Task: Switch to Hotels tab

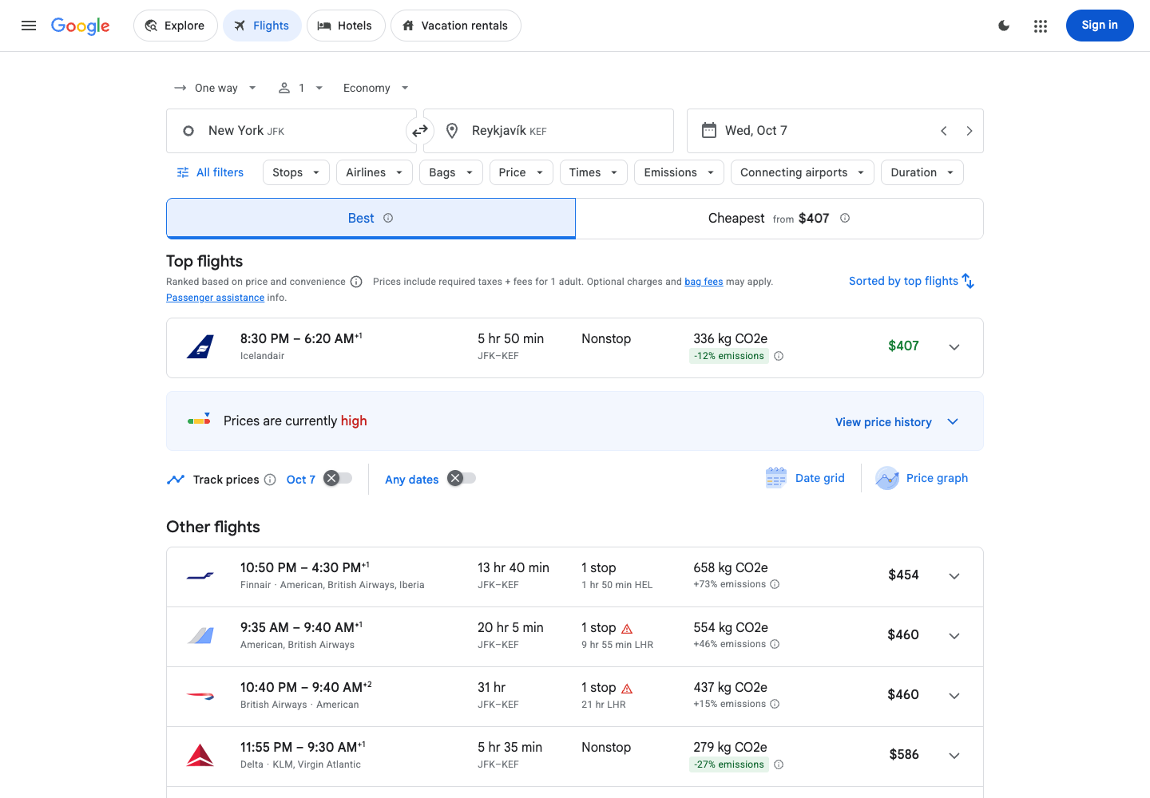Action: click(x=346, y=26)
